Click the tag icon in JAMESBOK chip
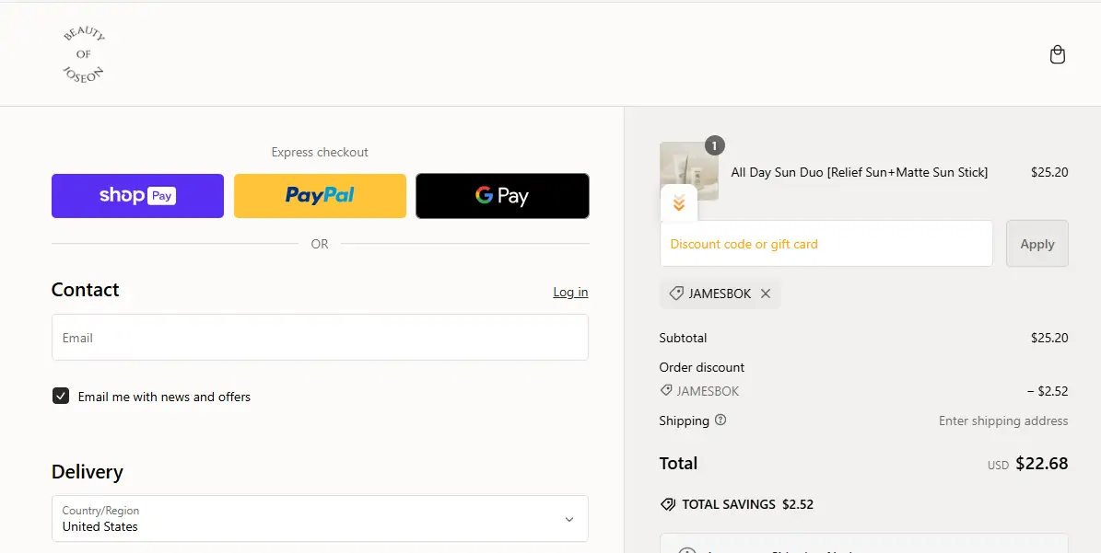The width and height of the screenshot is (1101, 553). (x=676, y=294)
